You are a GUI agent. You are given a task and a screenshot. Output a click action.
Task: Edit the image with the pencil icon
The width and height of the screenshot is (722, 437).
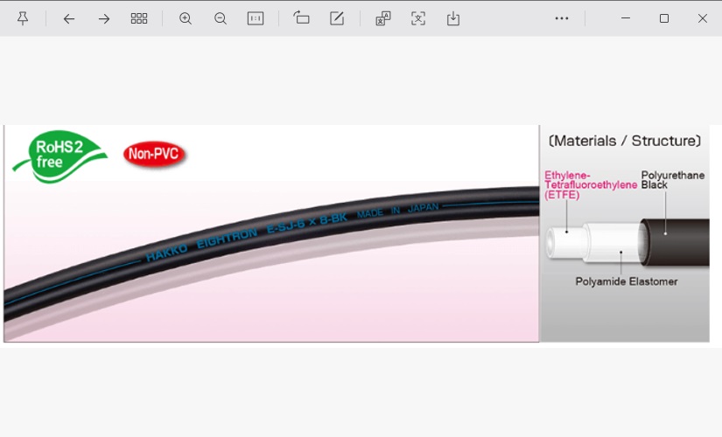(x=337, y=18)
